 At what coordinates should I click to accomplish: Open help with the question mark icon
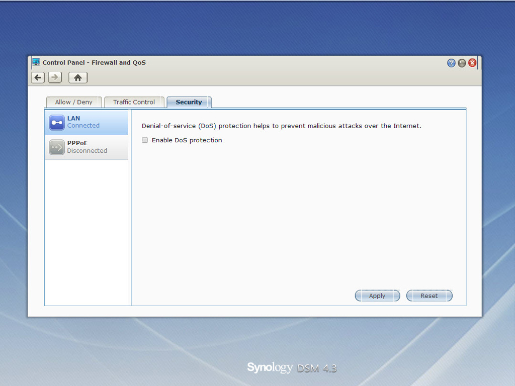tap(451, 63)
